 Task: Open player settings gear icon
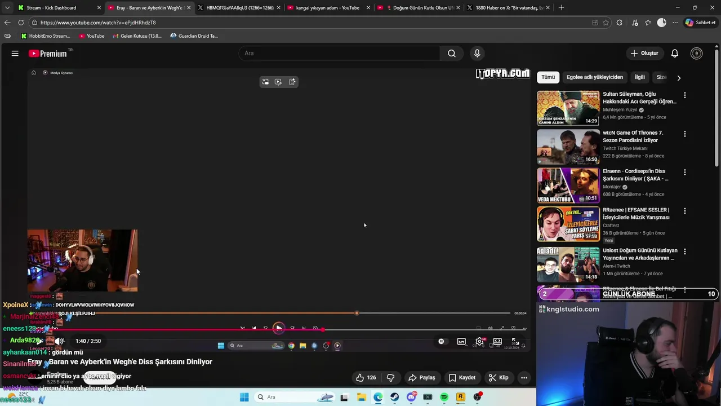[x=479, y=341]
